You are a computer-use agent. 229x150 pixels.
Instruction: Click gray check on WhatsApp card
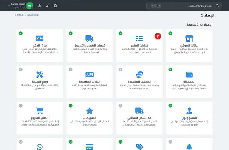[x=21, y=142]
